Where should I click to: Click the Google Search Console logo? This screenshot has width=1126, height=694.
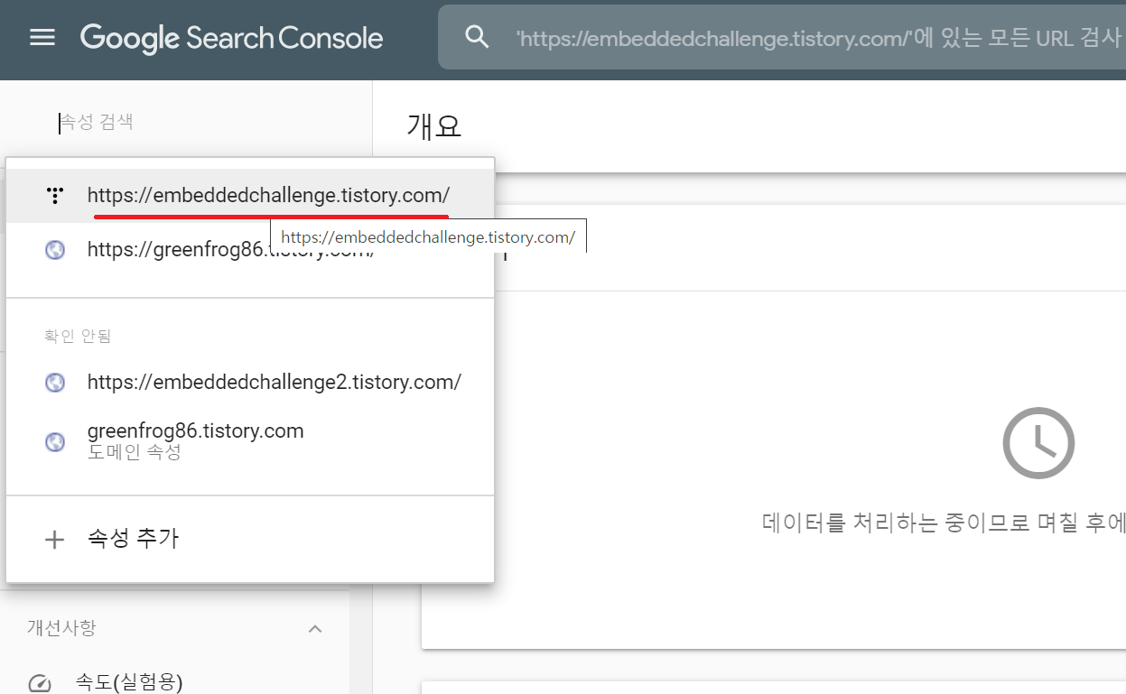click(x=231, y=38)
